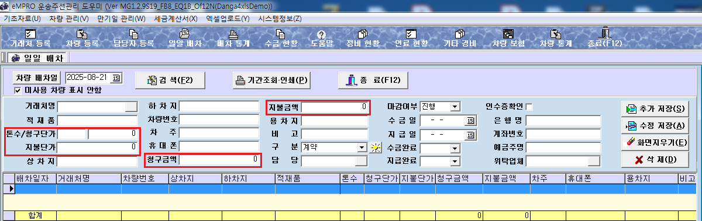Focus the 예금주명 input field

click(563, 148)
